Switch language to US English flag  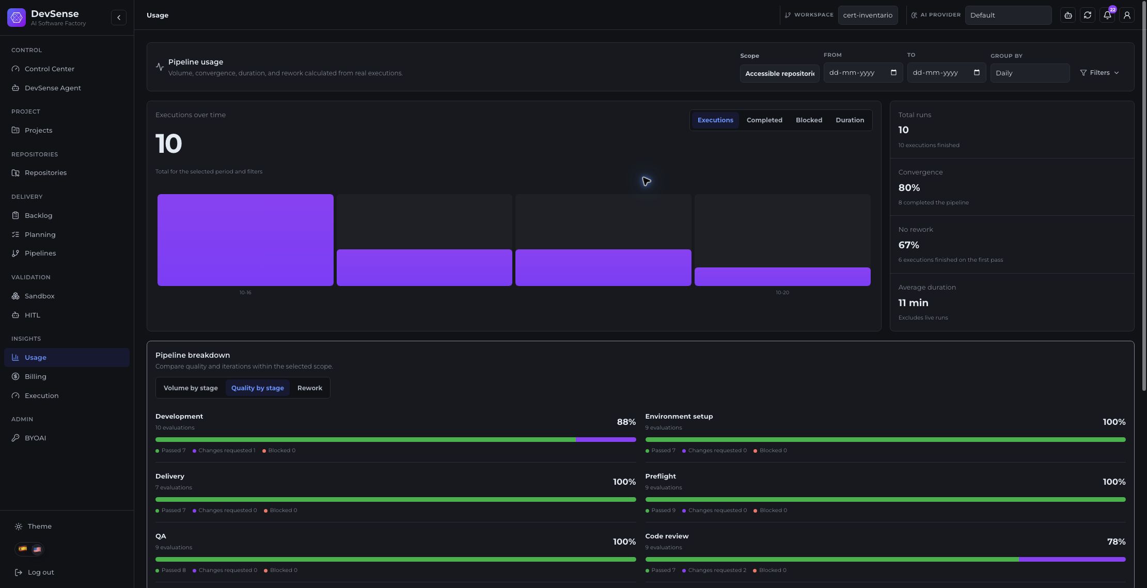click(x=37, y=549)
